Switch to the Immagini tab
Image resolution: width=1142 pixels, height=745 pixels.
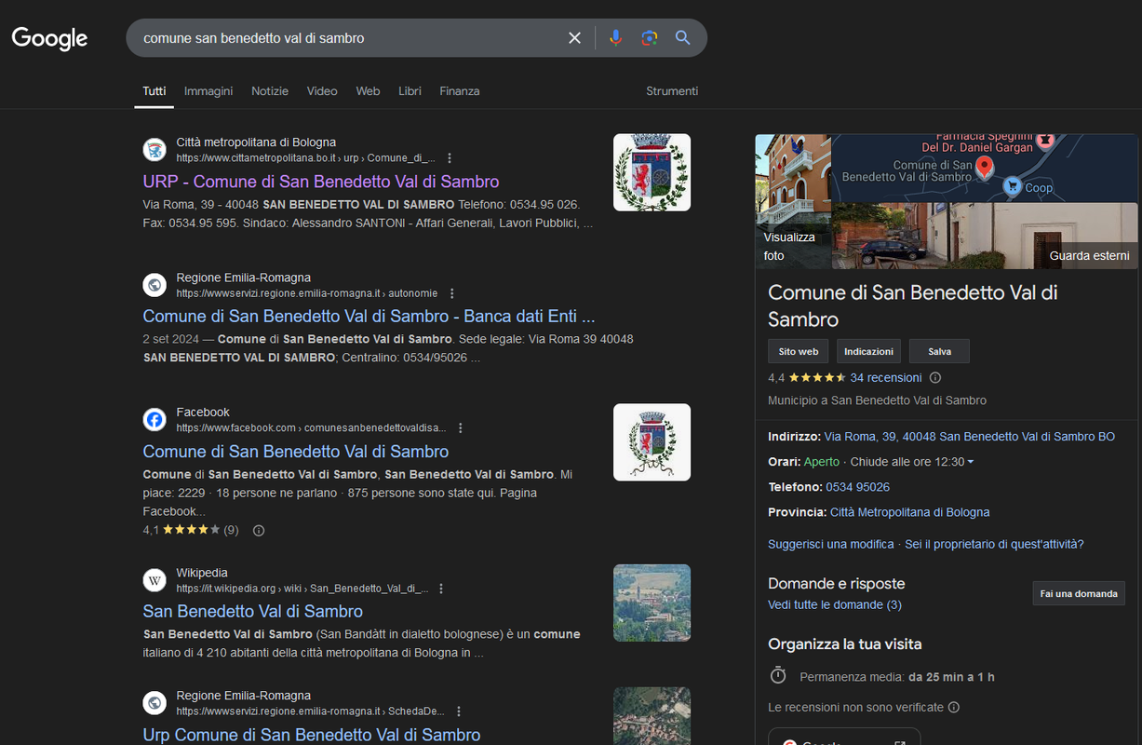(x=208, y=91)
